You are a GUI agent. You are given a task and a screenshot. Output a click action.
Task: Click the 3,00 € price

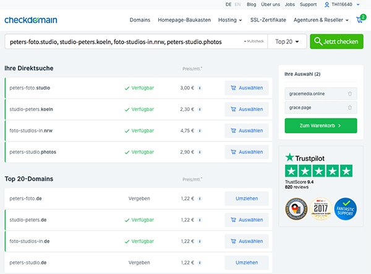(187, 88)
